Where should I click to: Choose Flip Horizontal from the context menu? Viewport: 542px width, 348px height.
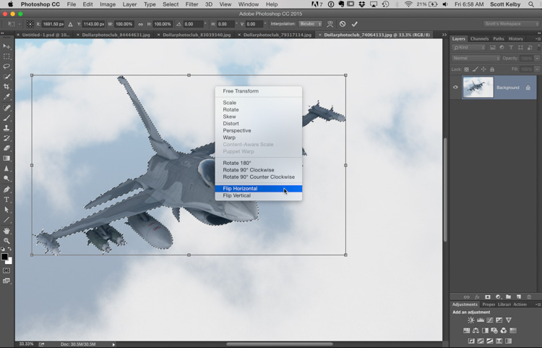pos(240,189)
